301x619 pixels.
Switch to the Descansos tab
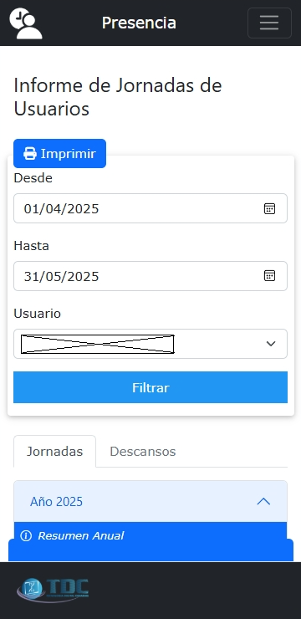[x=143, y=451]
